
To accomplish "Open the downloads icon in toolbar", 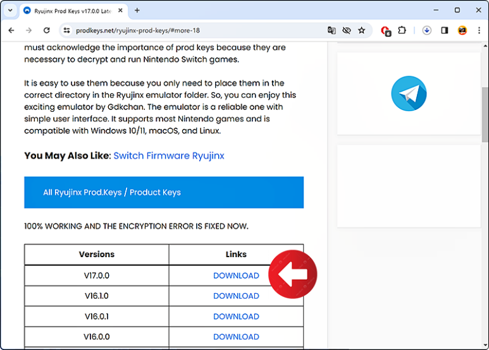I will (427, 30).
